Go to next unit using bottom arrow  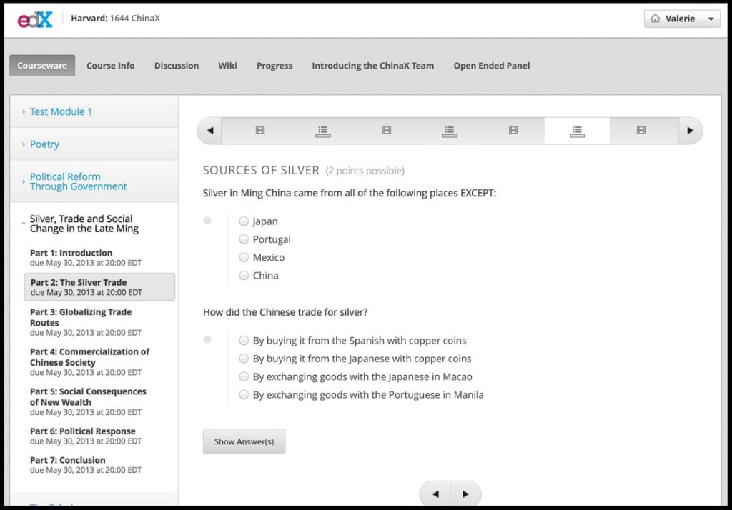pos(465,494)
